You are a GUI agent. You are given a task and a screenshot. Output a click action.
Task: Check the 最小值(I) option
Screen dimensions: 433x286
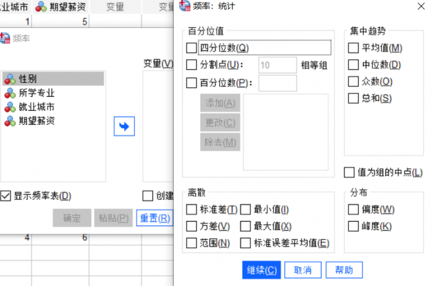[x=245, y=210]
